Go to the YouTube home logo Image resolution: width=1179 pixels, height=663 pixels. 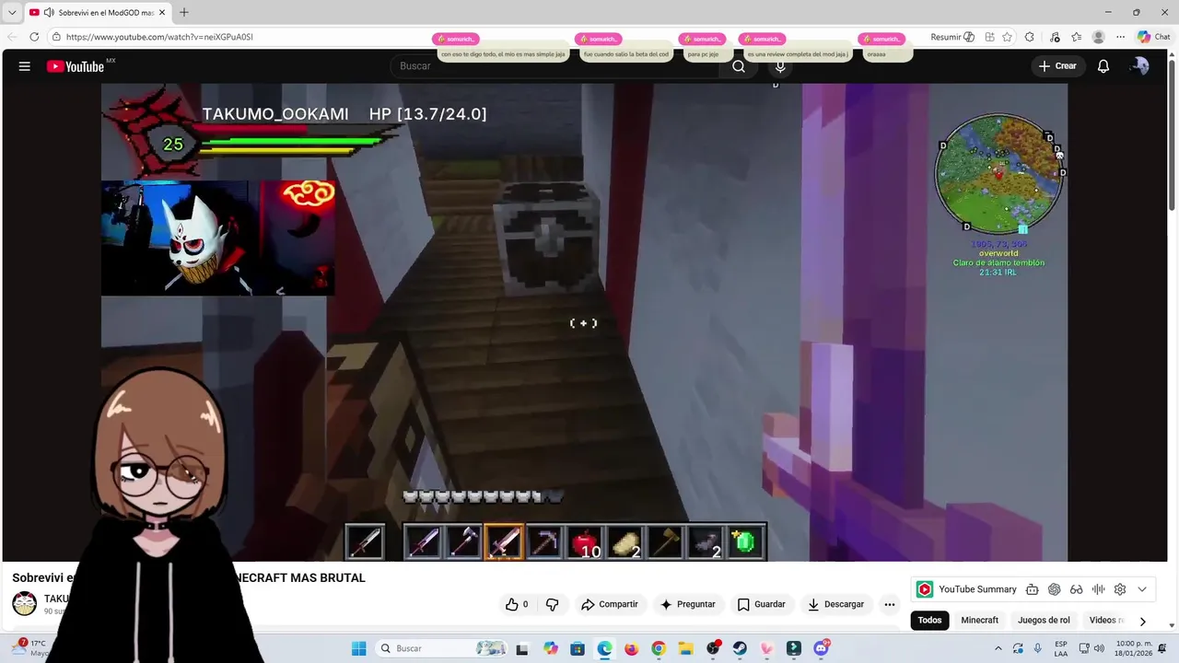pos(76,66)
